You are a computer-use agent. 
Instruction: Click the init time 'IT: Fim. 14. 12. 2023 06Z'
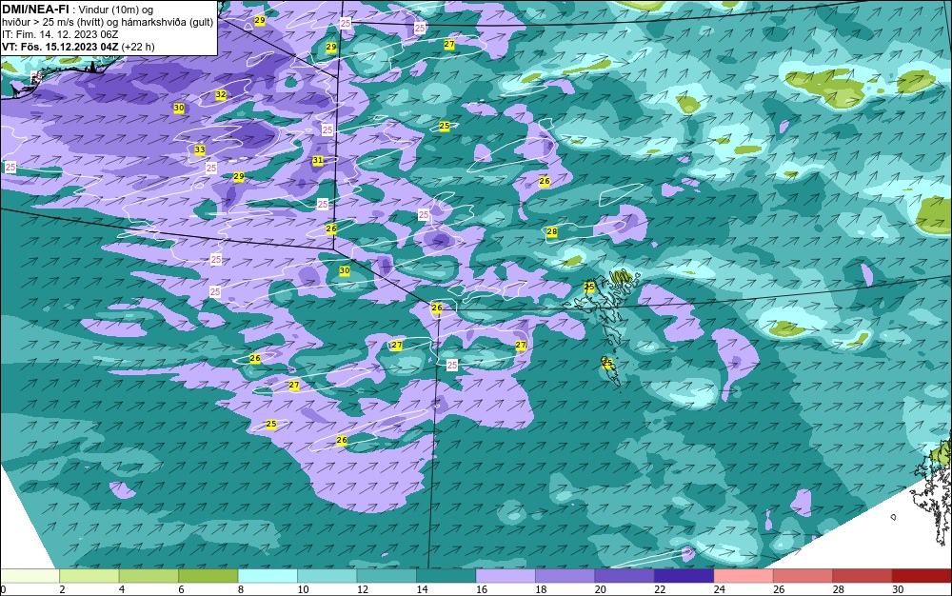click(60, 34)
